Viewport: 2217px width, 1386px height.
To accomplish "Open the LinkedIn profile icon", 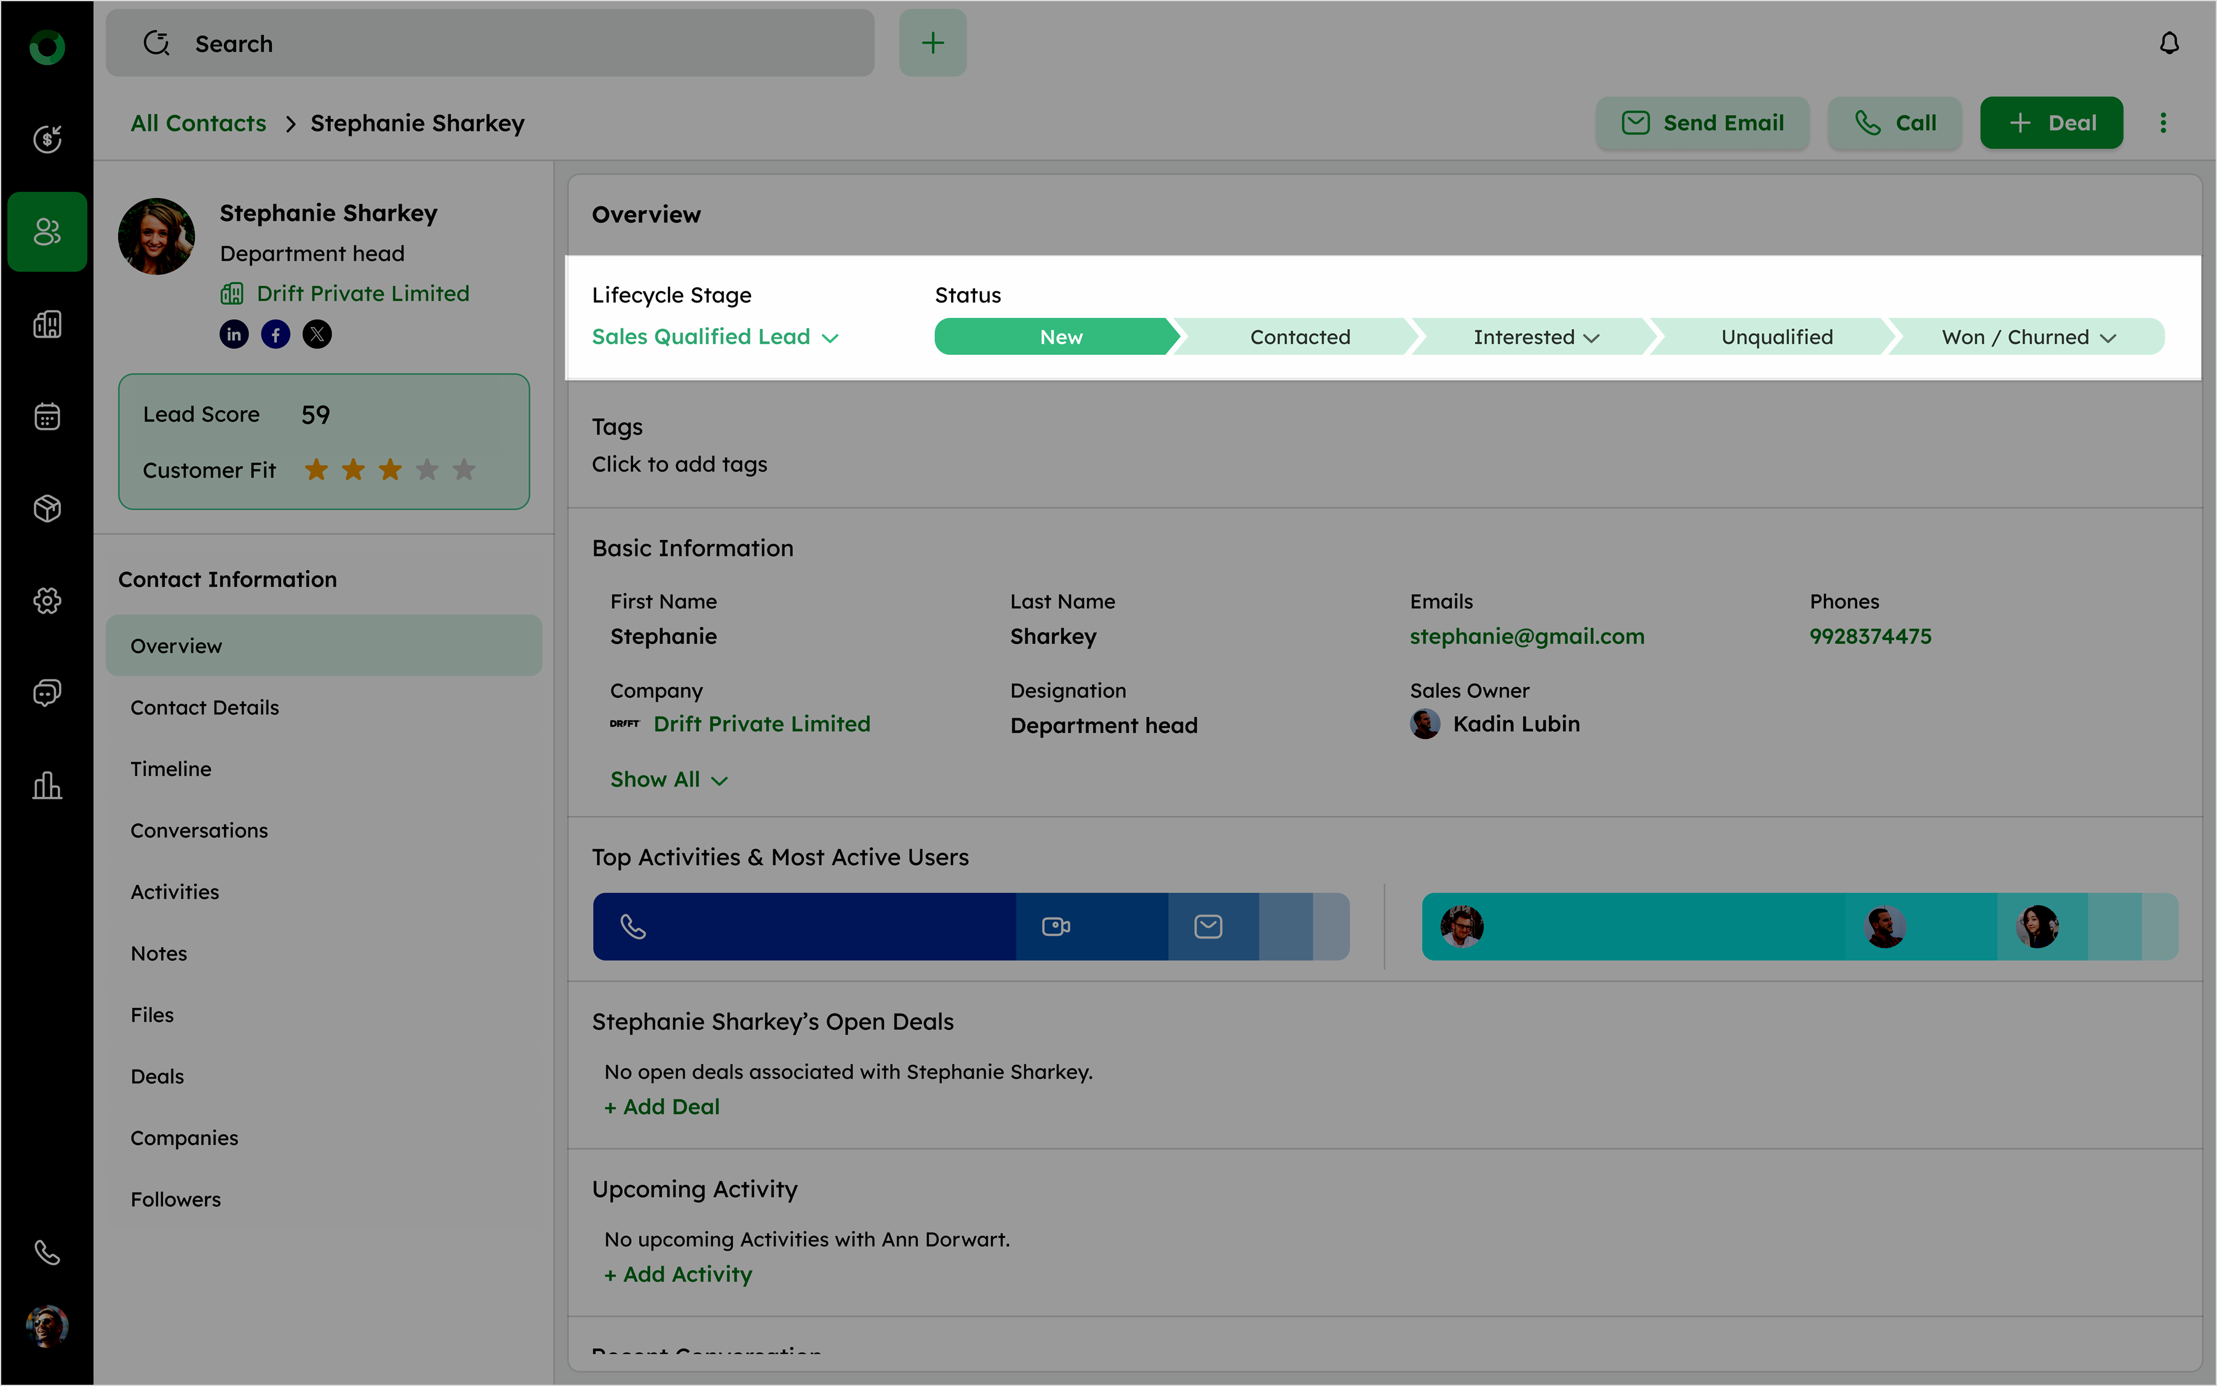I will click(x=234, y=335).
